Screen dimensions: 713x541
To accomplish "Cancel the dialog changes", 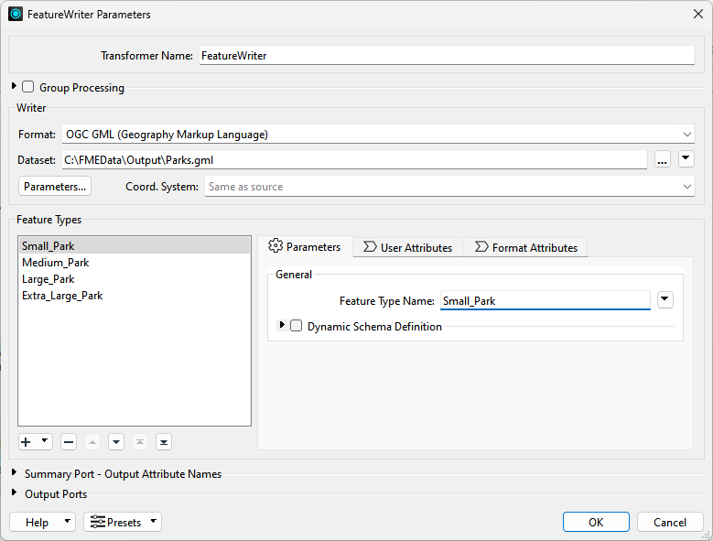I will (x=670, y=522).
